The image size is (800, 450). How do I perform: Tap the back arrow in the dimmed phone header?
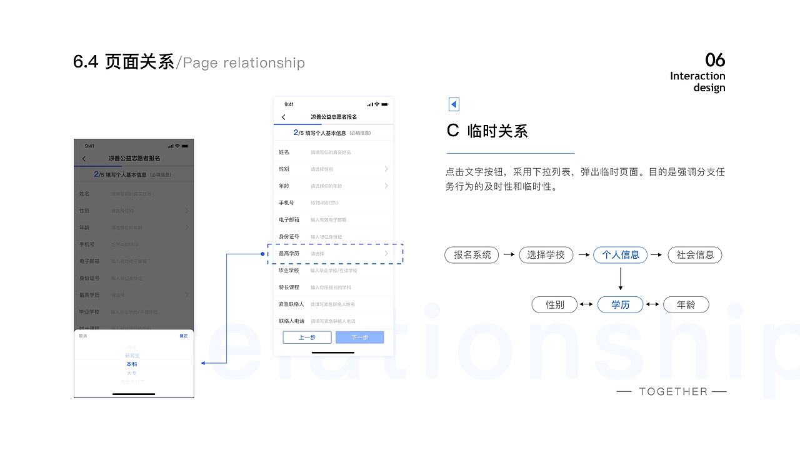click(84, 159)
